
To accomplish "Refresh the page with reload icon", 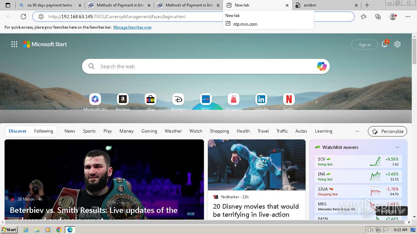I will 23,17.
